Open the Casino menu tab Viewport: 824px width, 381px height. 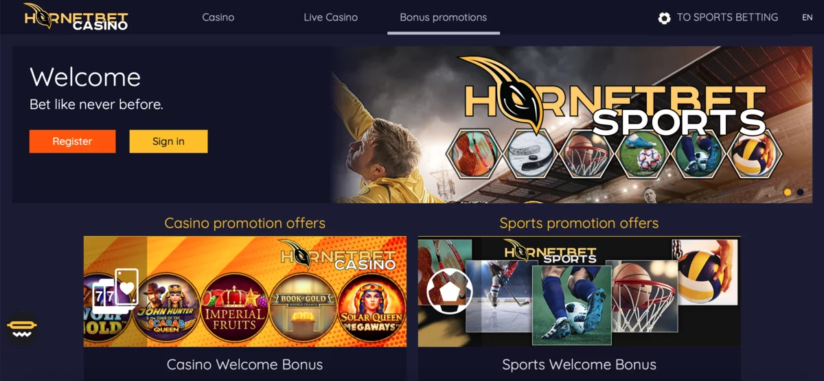(218, 17)
